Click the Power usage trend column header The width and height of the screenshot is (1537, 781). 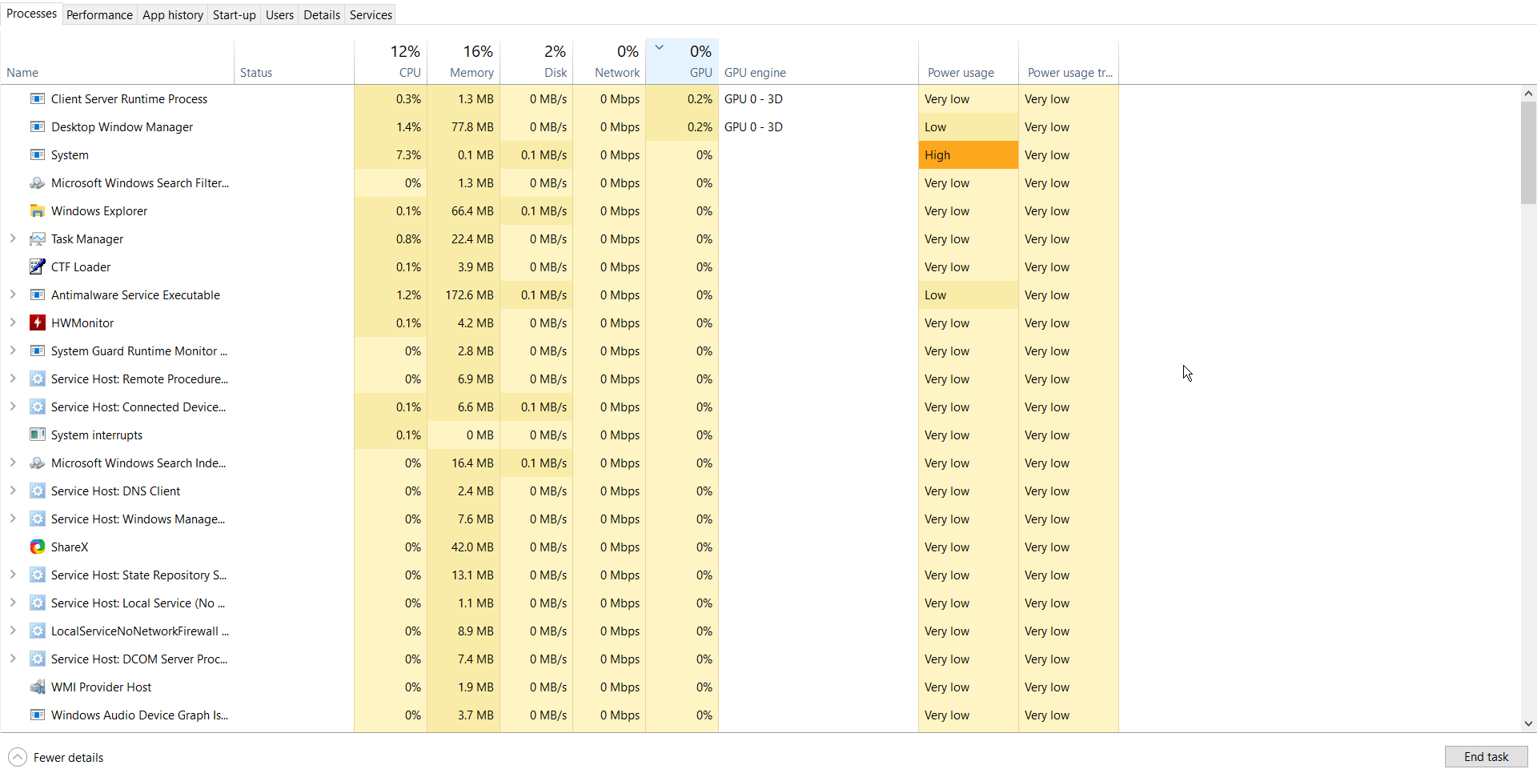pyautogui.click(x=1069, y=62)
